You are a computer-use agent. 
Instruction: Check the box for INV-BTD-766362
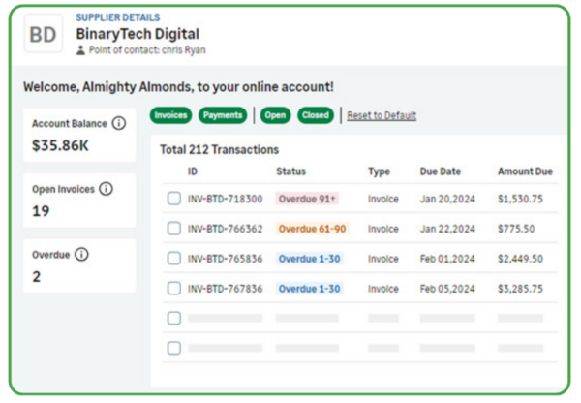click(x=173, y=229)
